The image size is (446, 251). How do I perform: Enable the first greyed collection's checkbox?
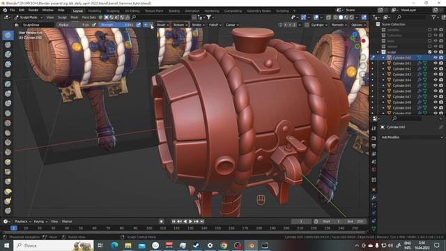click(430, 30)
